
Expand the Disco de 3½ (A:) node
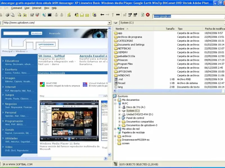coord(119,107)
